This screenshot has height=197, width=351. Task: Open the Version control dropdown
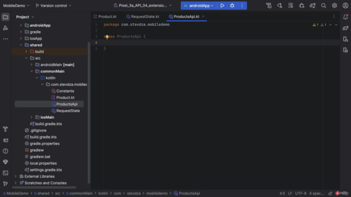[x=53, y=5]
